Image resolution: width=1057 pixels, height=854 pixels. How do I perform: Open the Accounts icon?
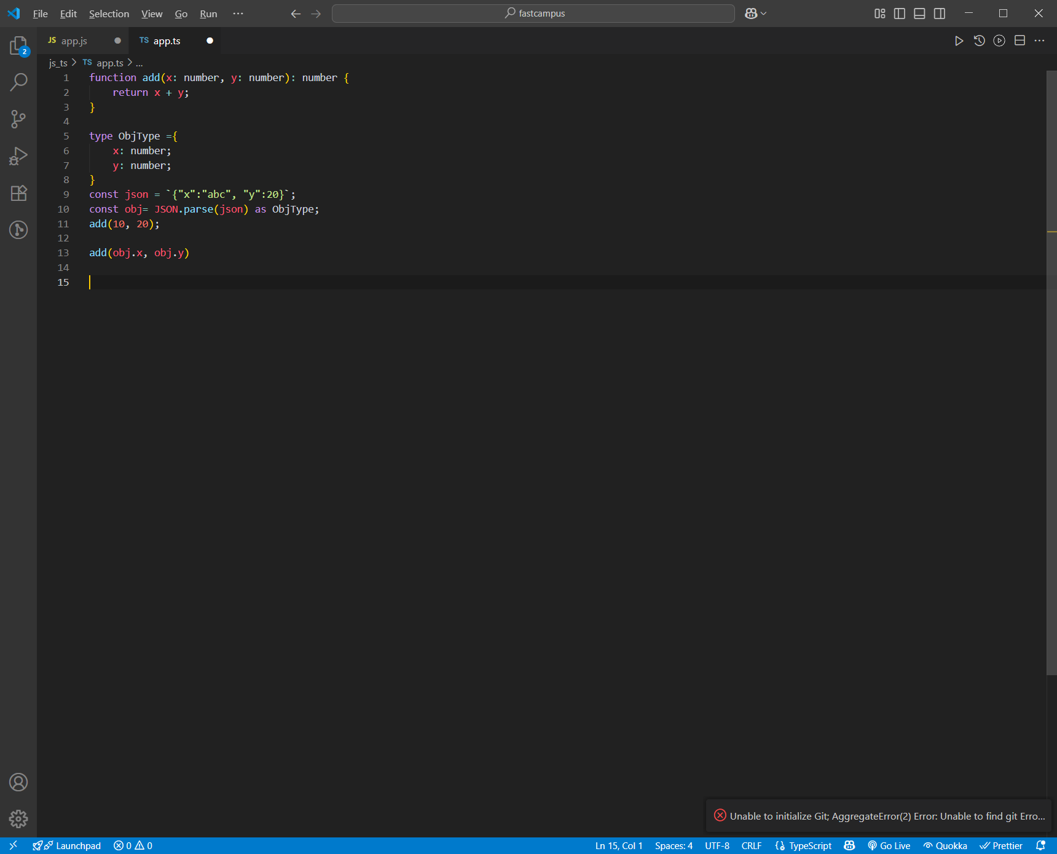pyautogui.click(x=18, y=782)
